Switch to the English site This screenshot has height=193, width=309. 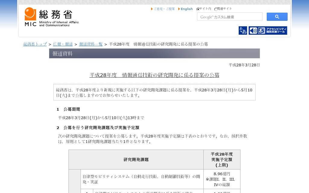(x=186, y=9)
